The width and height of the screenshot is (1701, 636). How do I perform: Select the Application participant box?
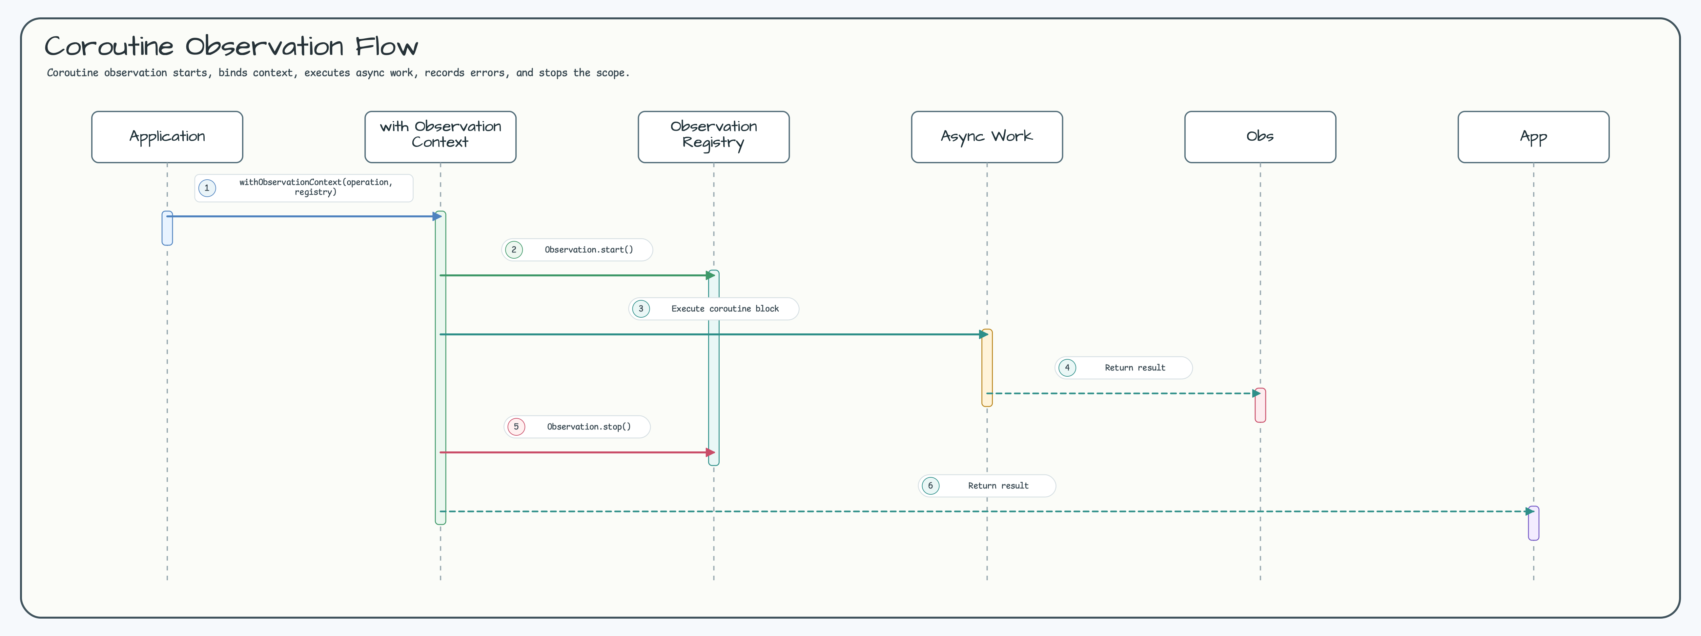coord(167,137)
